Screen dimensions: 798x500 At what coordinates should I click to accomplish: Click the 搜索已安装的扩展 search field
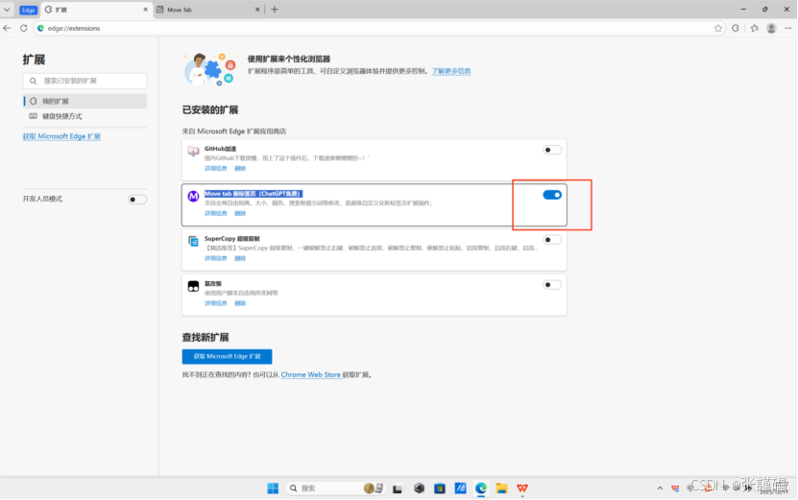85,81
